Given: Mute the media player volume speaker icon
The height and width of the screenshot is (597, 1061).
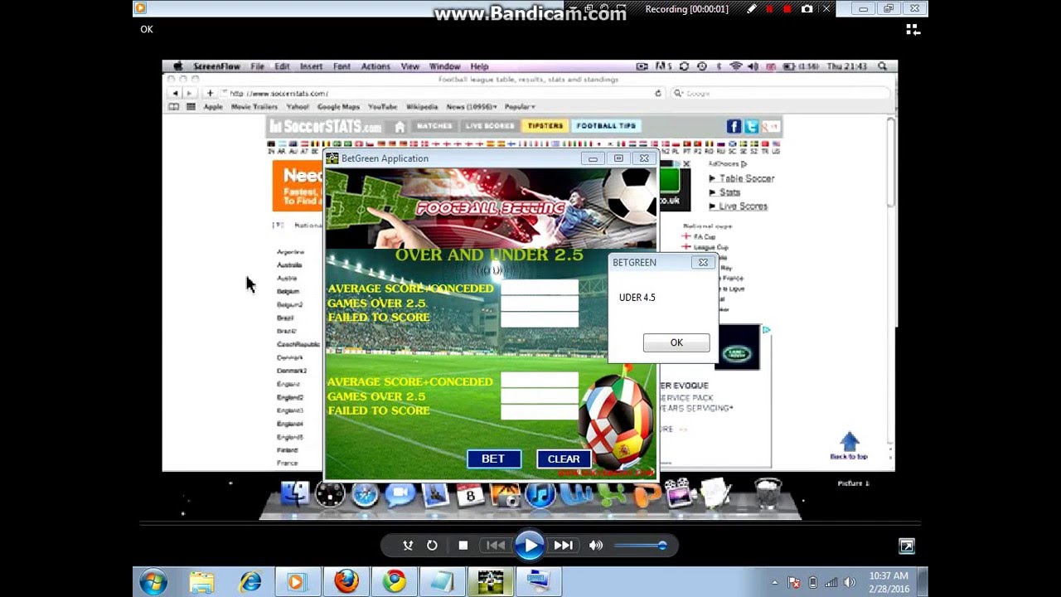Looking at the screenshot, I should pyautogui.click(x=595, y=545).
